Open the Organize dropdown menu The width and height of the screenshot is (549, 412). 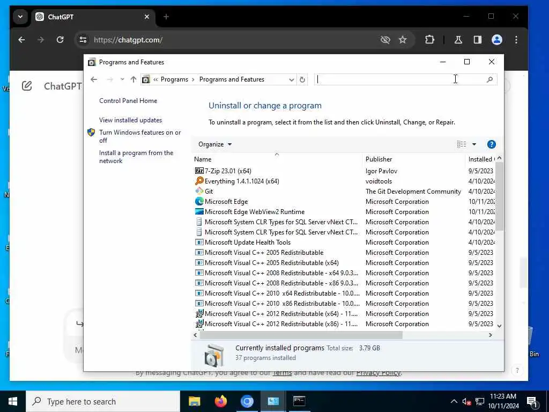215,144
